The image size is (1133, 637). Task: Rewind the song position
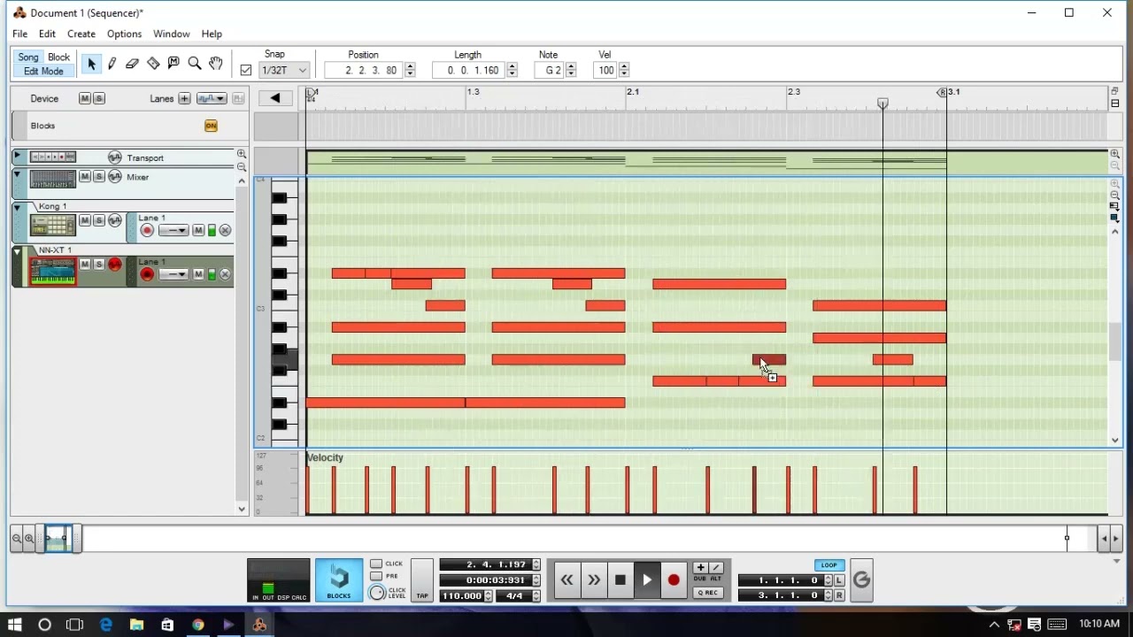point(566,580)
